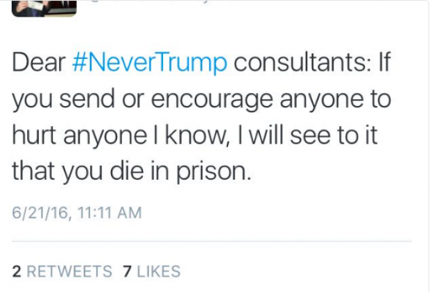The height and width of the screenshot is (292, 430).
Task: Click the like count number 7
Action: [127, 271]
